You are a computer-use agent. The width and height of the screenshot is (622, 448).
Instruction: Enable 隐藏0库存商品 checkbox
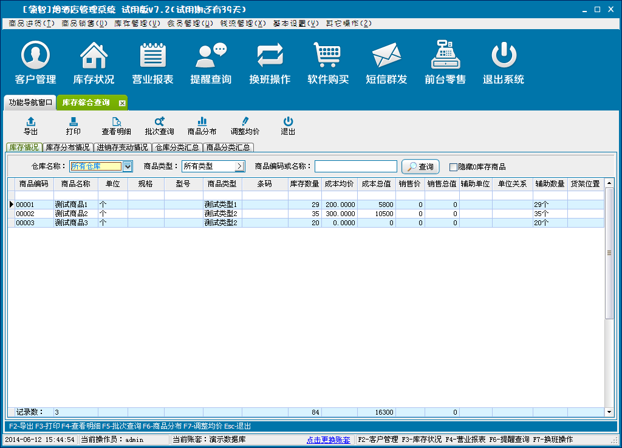click(x=453, y=167)
